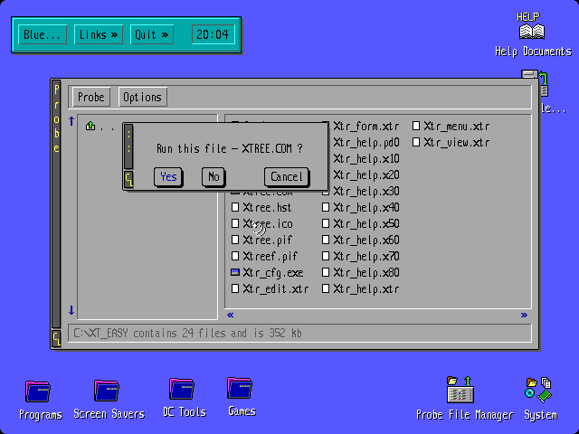
Task: Select file name Xtr_help.x30
Action: coord(366,192)
